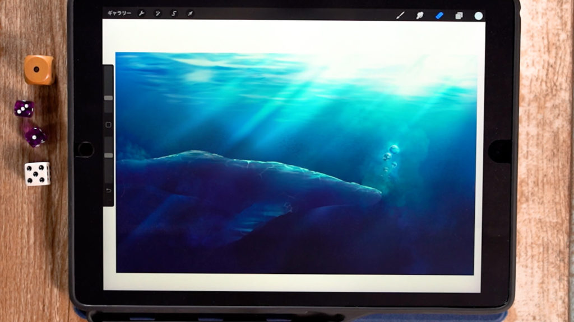Open the Actions wrench menu
This screenshot has width=574, height=322.
point(141,13)
